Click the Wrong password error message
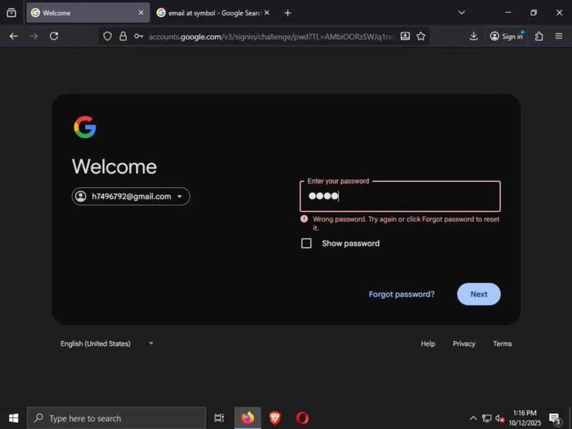 406,223
